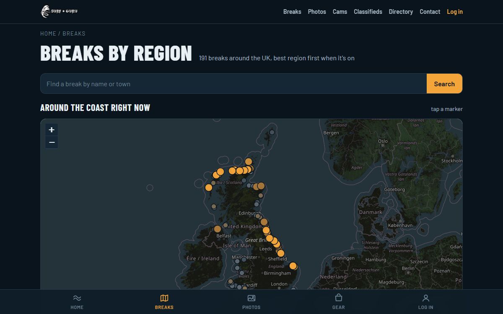Click the Edinburgh label on the map
This screenshot has height=314, width=503.
pyautogui.click(x=250, y=214)
